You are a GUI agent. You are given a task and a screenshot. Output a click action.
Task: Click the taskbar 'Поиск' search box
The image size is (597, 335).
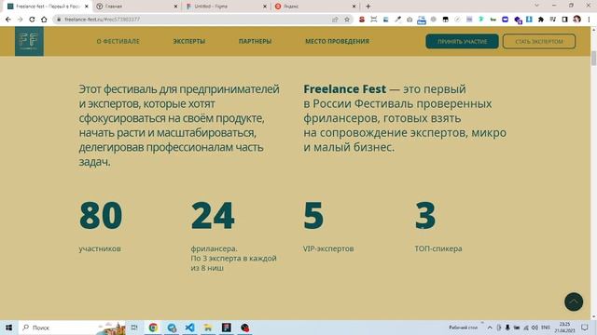pos(72,327)
